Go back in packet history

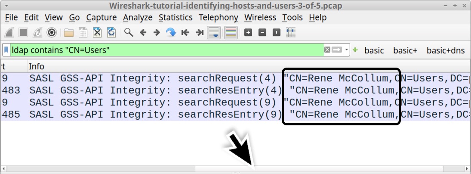tap(143, 32)
